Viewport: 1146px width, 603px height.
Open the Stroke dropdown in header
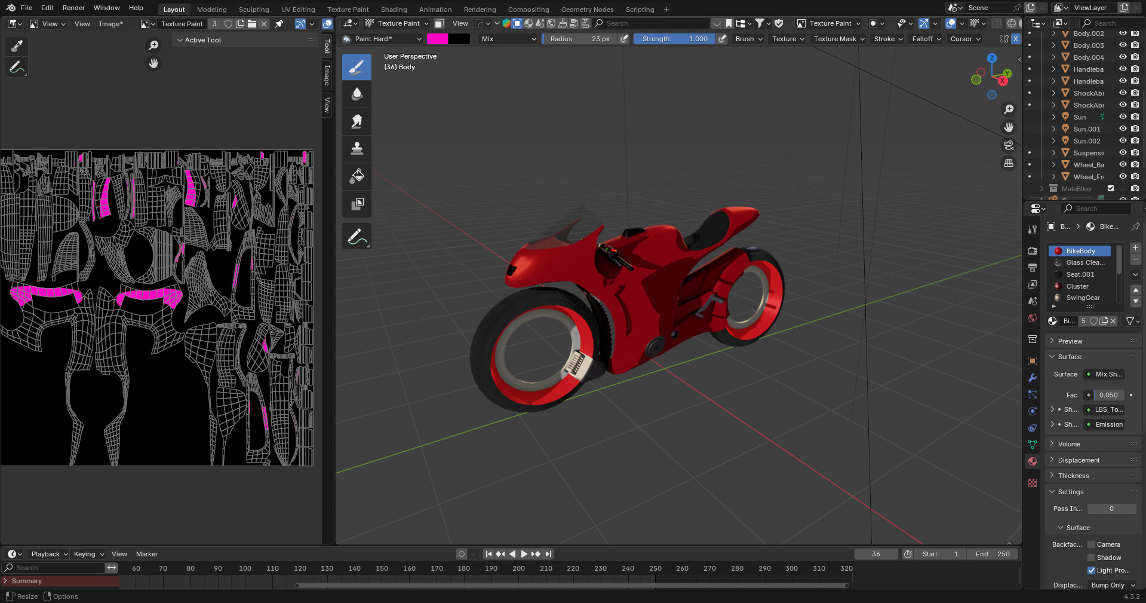coord(888,39)
